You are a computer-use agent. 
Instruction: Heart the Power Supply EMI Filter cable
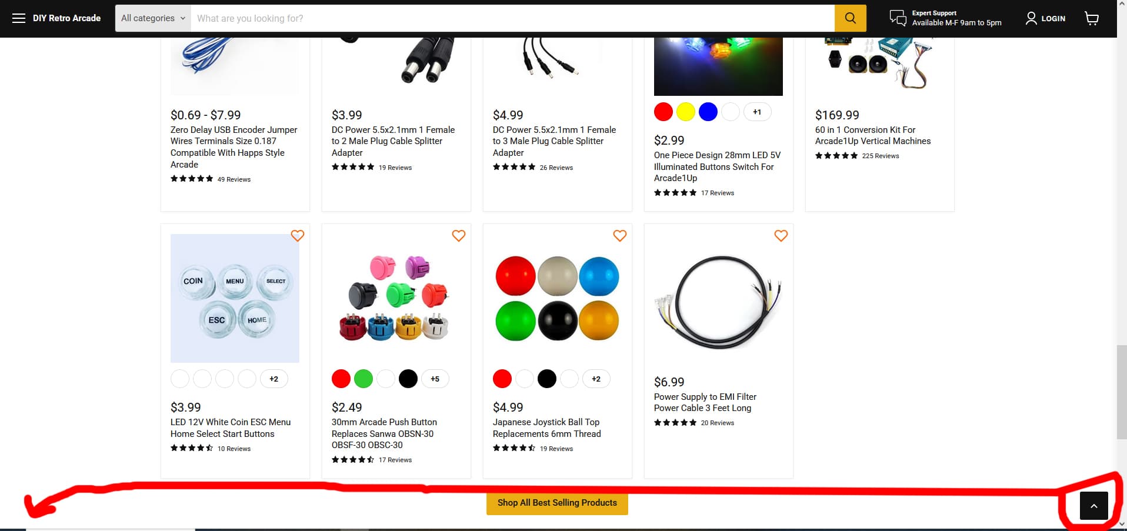coord(781,236)
